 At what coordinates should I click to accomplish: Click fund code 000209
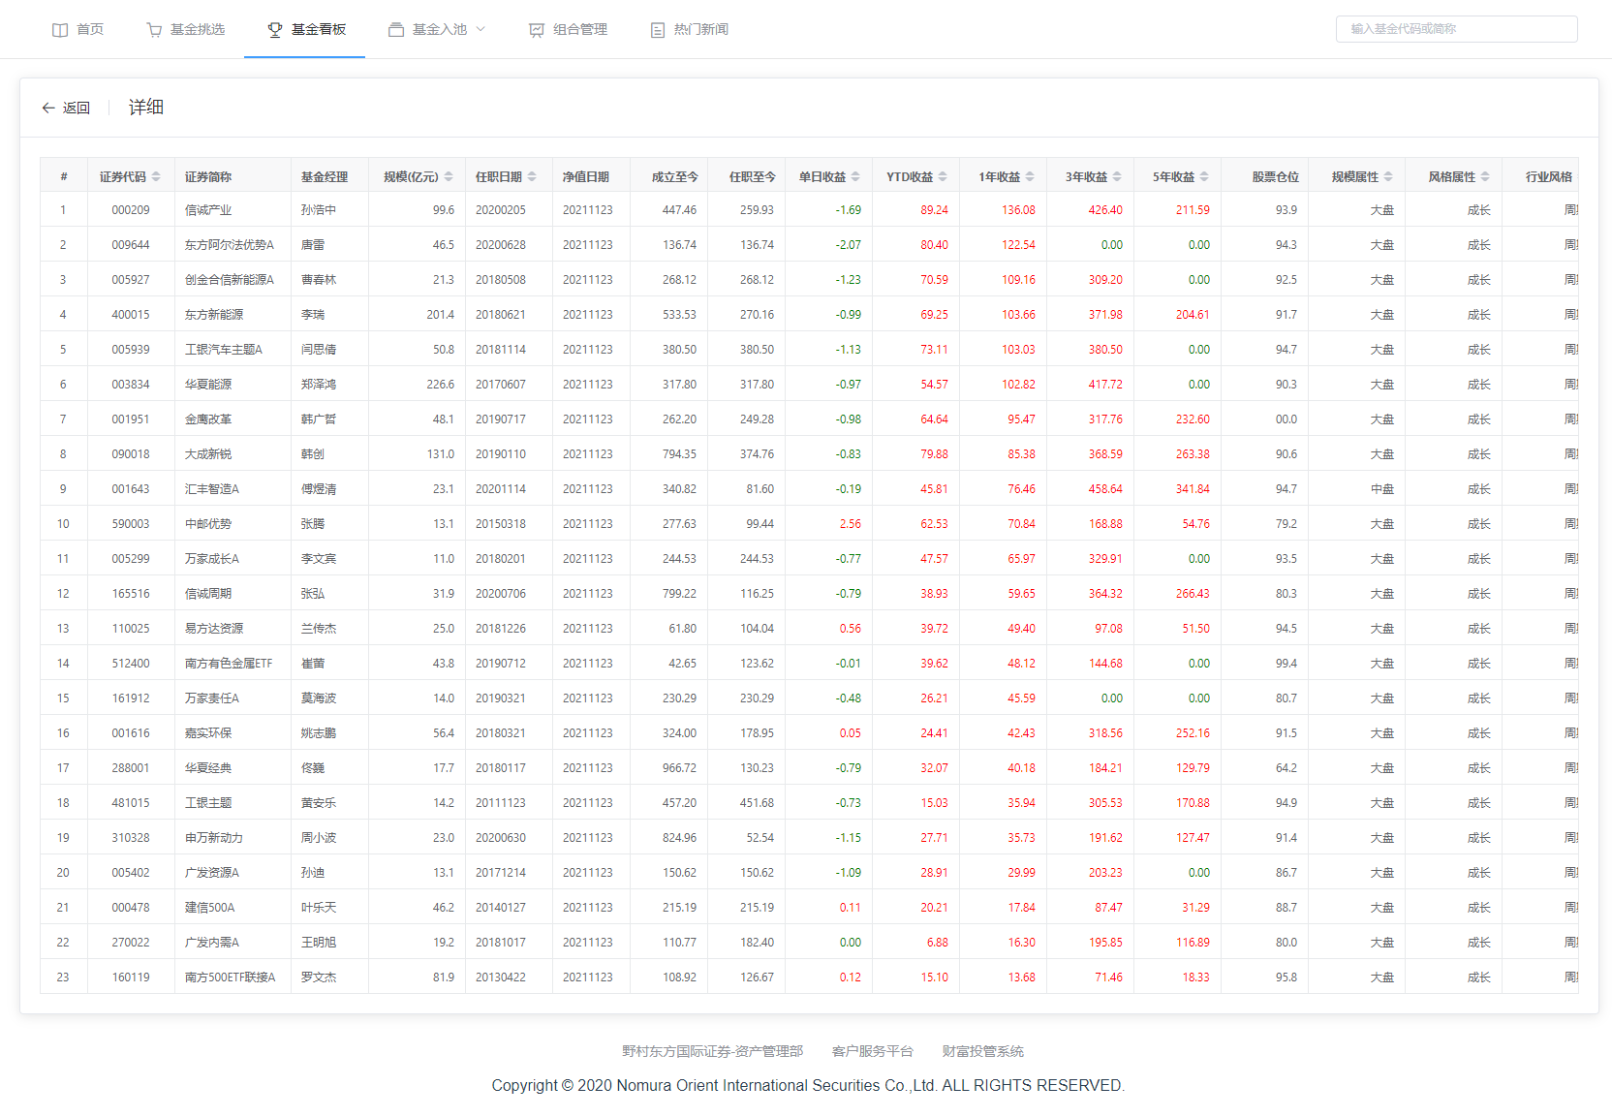coord(131,210)
